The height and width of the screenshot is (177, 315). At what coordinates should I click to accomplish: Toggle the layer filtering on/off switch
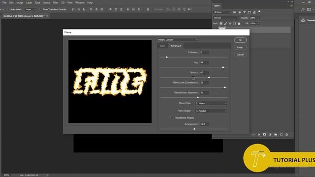tap(259, 12)
